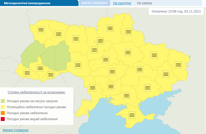Click Ступені небезпечності за кольорами link

pyautogui.click(x=37, y=92)
